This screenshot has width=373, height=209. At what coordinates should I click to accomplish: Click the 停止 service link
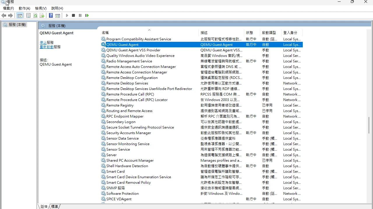click(43, 42)
